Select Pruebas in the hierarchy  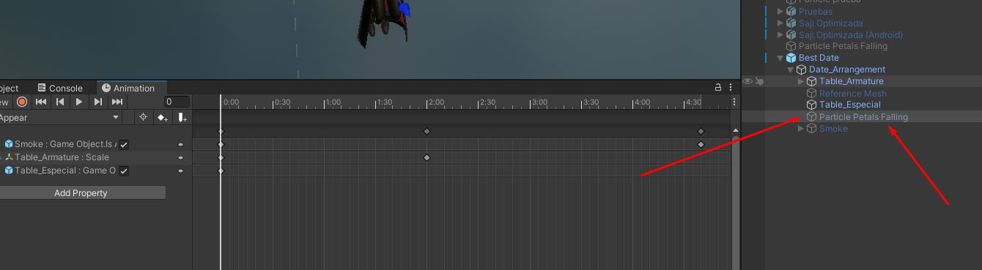point(815,12)
